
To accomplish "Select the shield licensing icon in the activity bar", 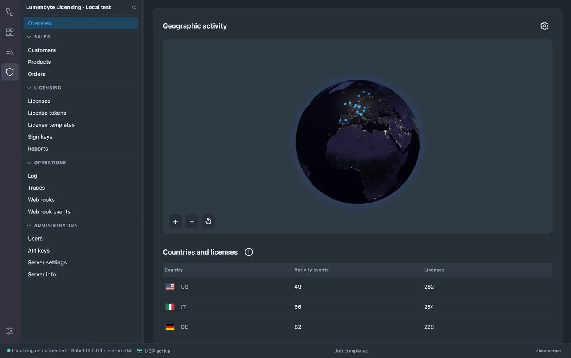I will tap(10, 72).
